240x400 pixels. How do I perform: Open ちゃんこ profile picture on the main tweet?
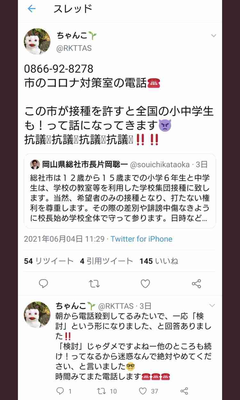37,41
